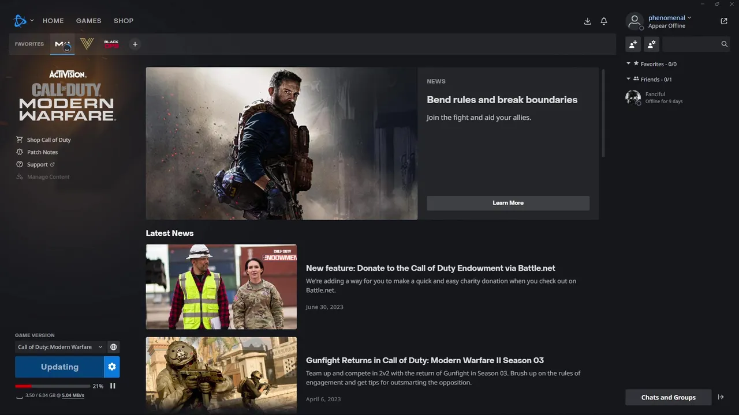Open the GAMES tab

89,21
